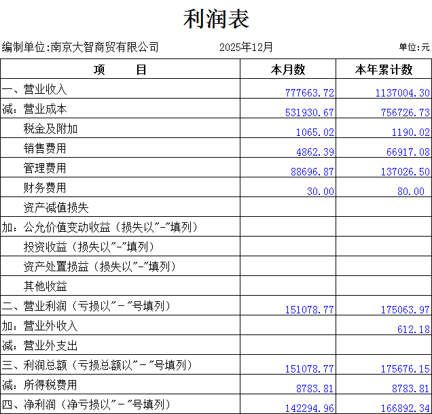This screenshot has width=432, height=414.
Task: Click the 营业外收入 year-to-date value 612.18
Action: click(413, 330)
